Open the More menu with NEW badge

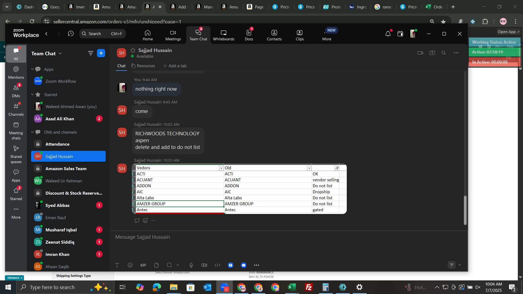[327, 35]
